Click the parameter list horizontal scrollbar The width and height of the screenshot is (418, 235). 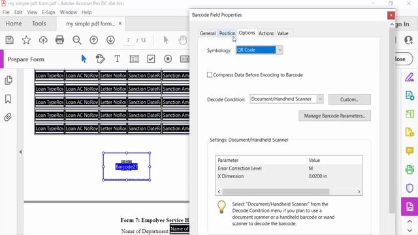click(x=276, y=191)
